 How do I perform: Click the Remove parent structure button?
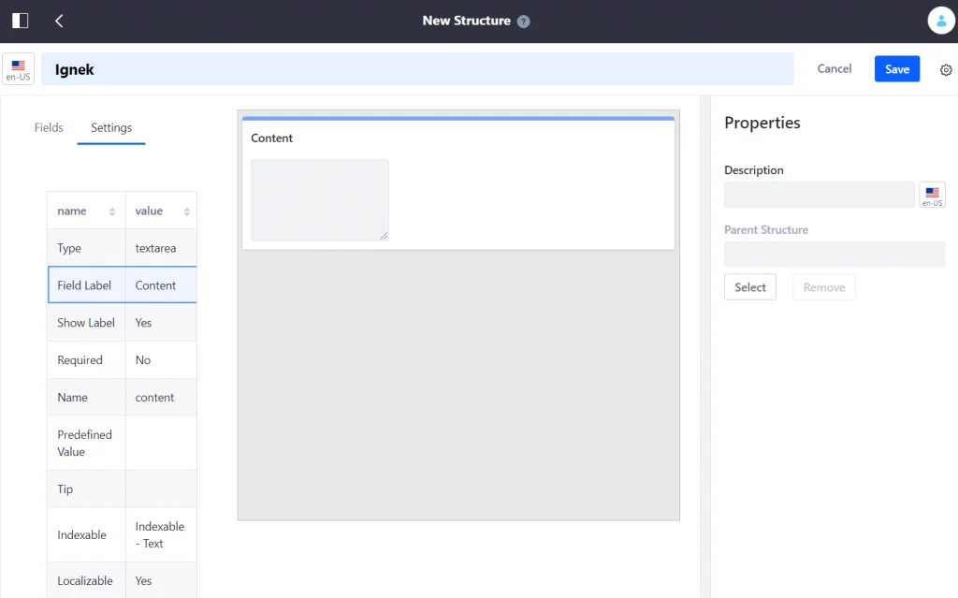823,287
